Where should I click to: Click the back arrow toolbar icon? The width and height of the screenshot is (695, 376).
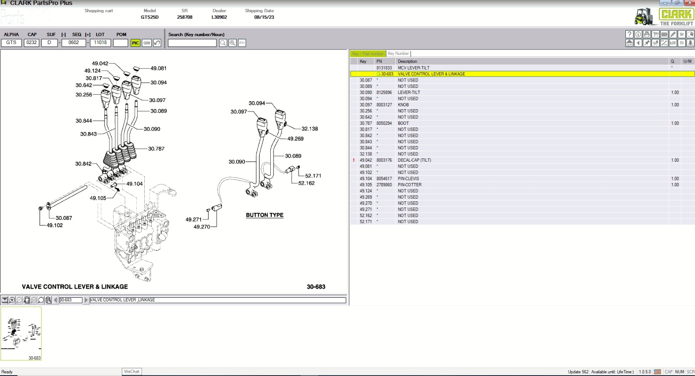point(638,43)
